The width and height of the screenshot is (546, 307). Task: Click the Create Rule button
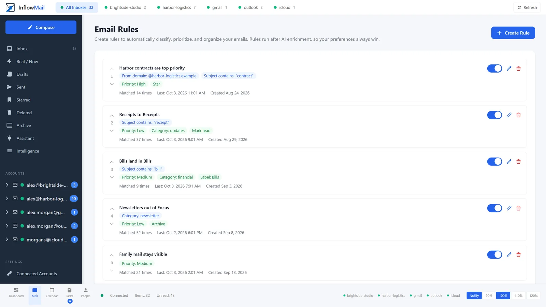(x=513, y=33)
